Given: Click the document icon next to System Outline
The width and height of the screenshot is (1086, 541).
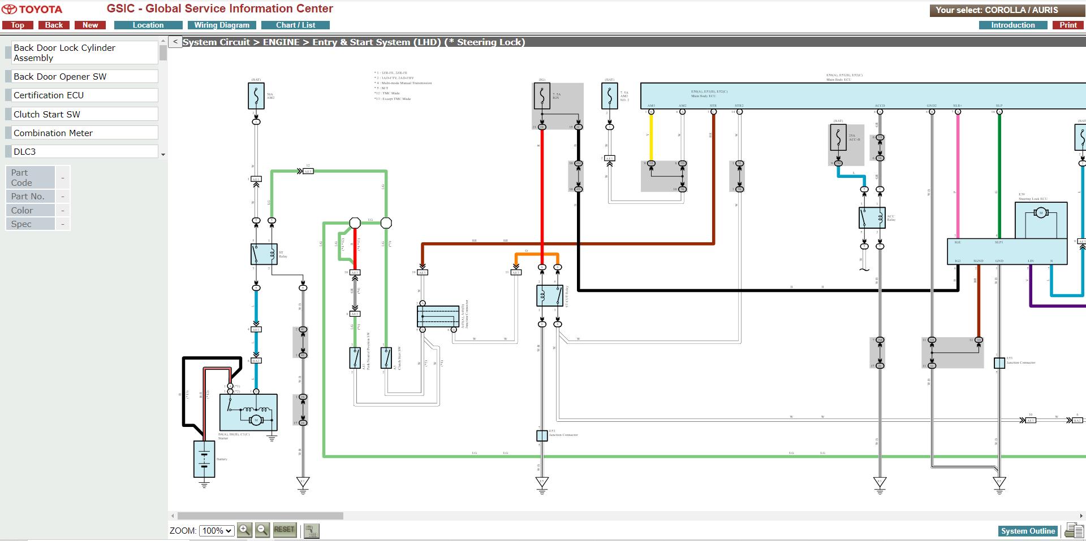Looking at the screenshot, I should 1073,530.
